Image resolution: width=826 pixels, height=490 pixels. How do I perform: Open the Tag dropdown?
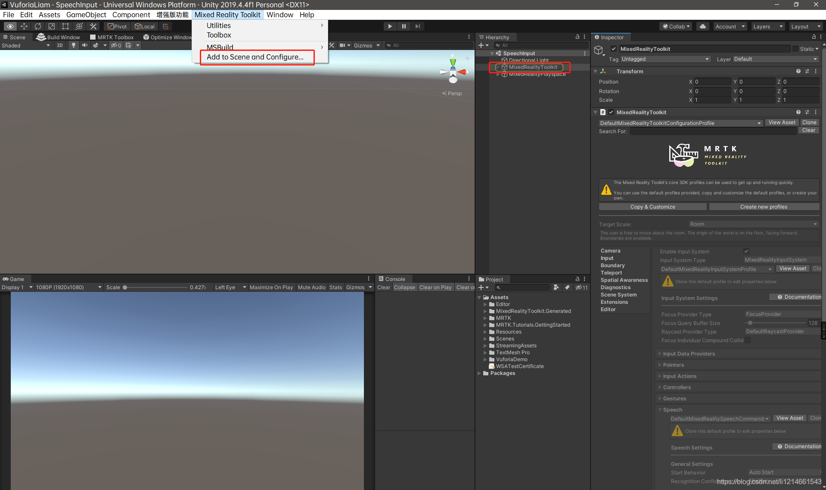coord(665,59)
